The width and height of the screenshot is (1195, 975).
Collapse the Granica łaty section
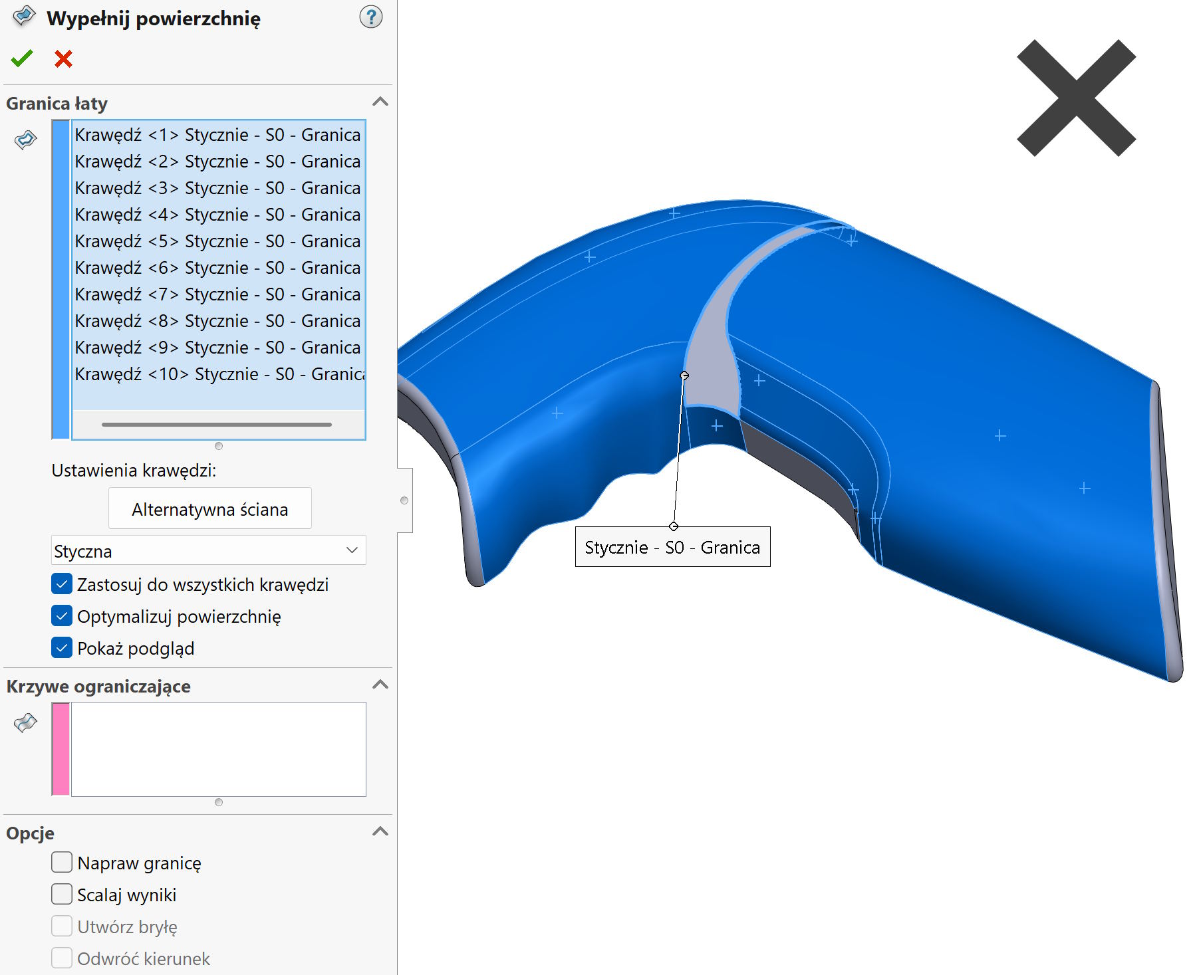tap(380, 102)
